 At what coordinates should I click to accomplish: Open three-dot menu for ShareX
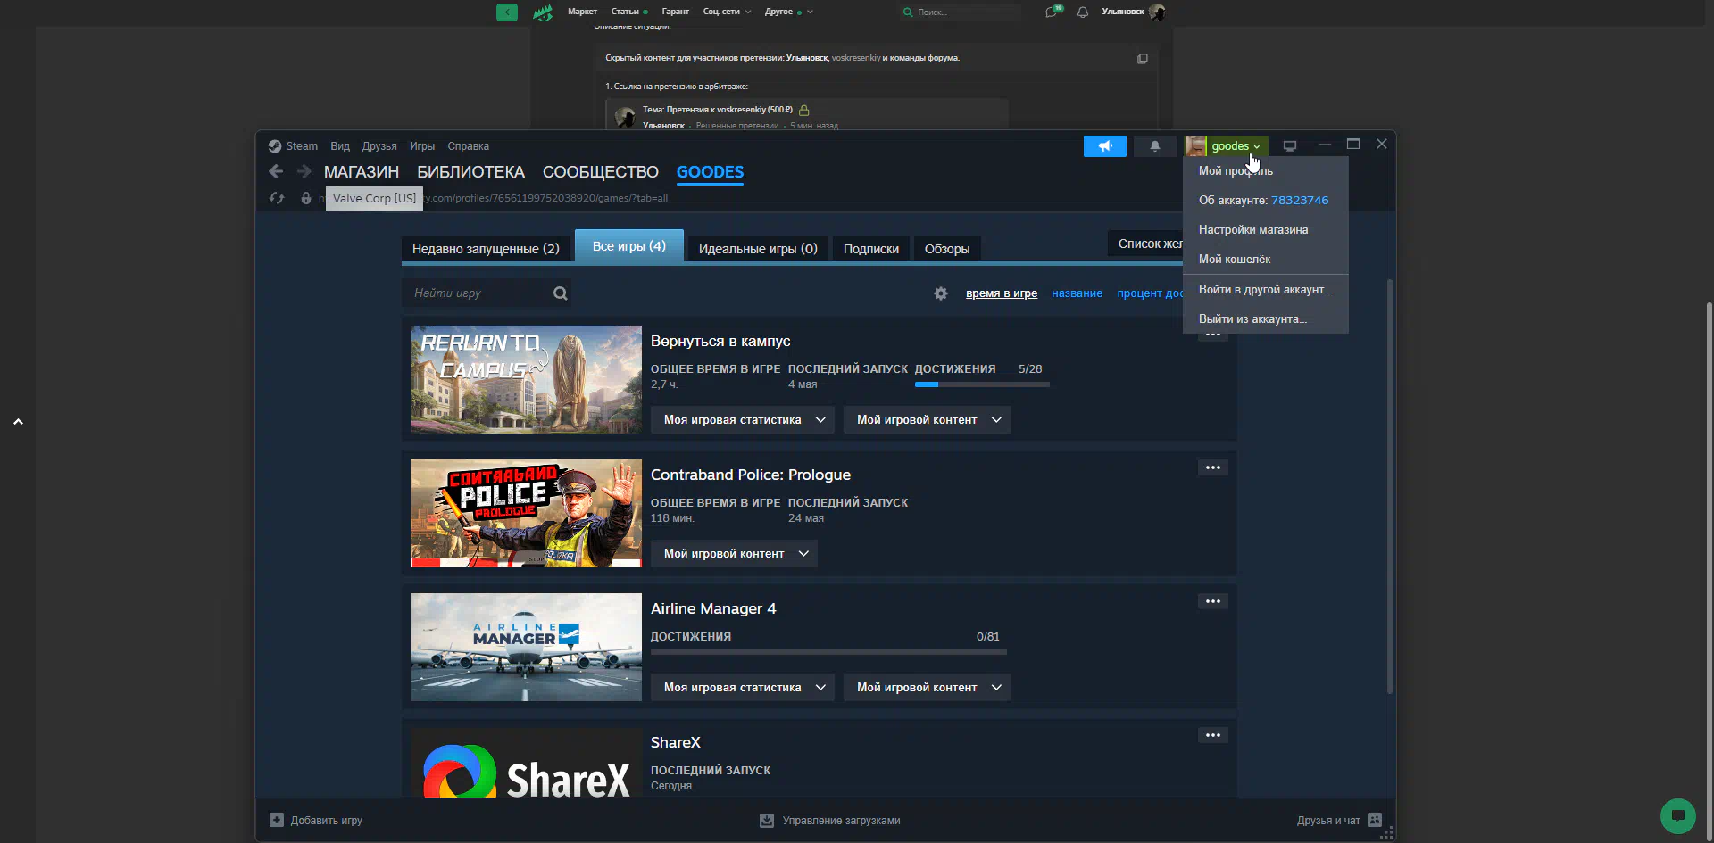point(1213,735)
